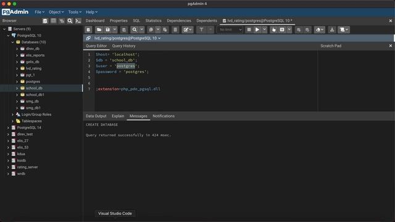
Task: Open Search Objects in Browser panel
Action: click(x=70, y=21)
